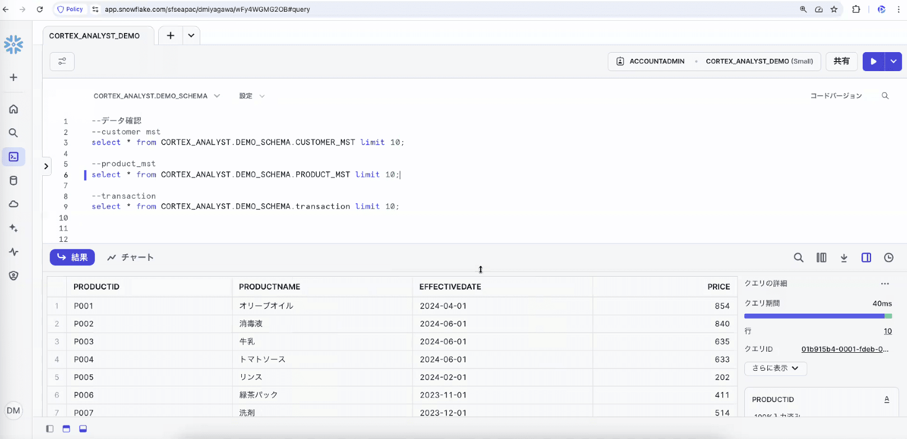Toggle left panel layout icon
This screenshot has width=907, height=439.
point(50,429)
